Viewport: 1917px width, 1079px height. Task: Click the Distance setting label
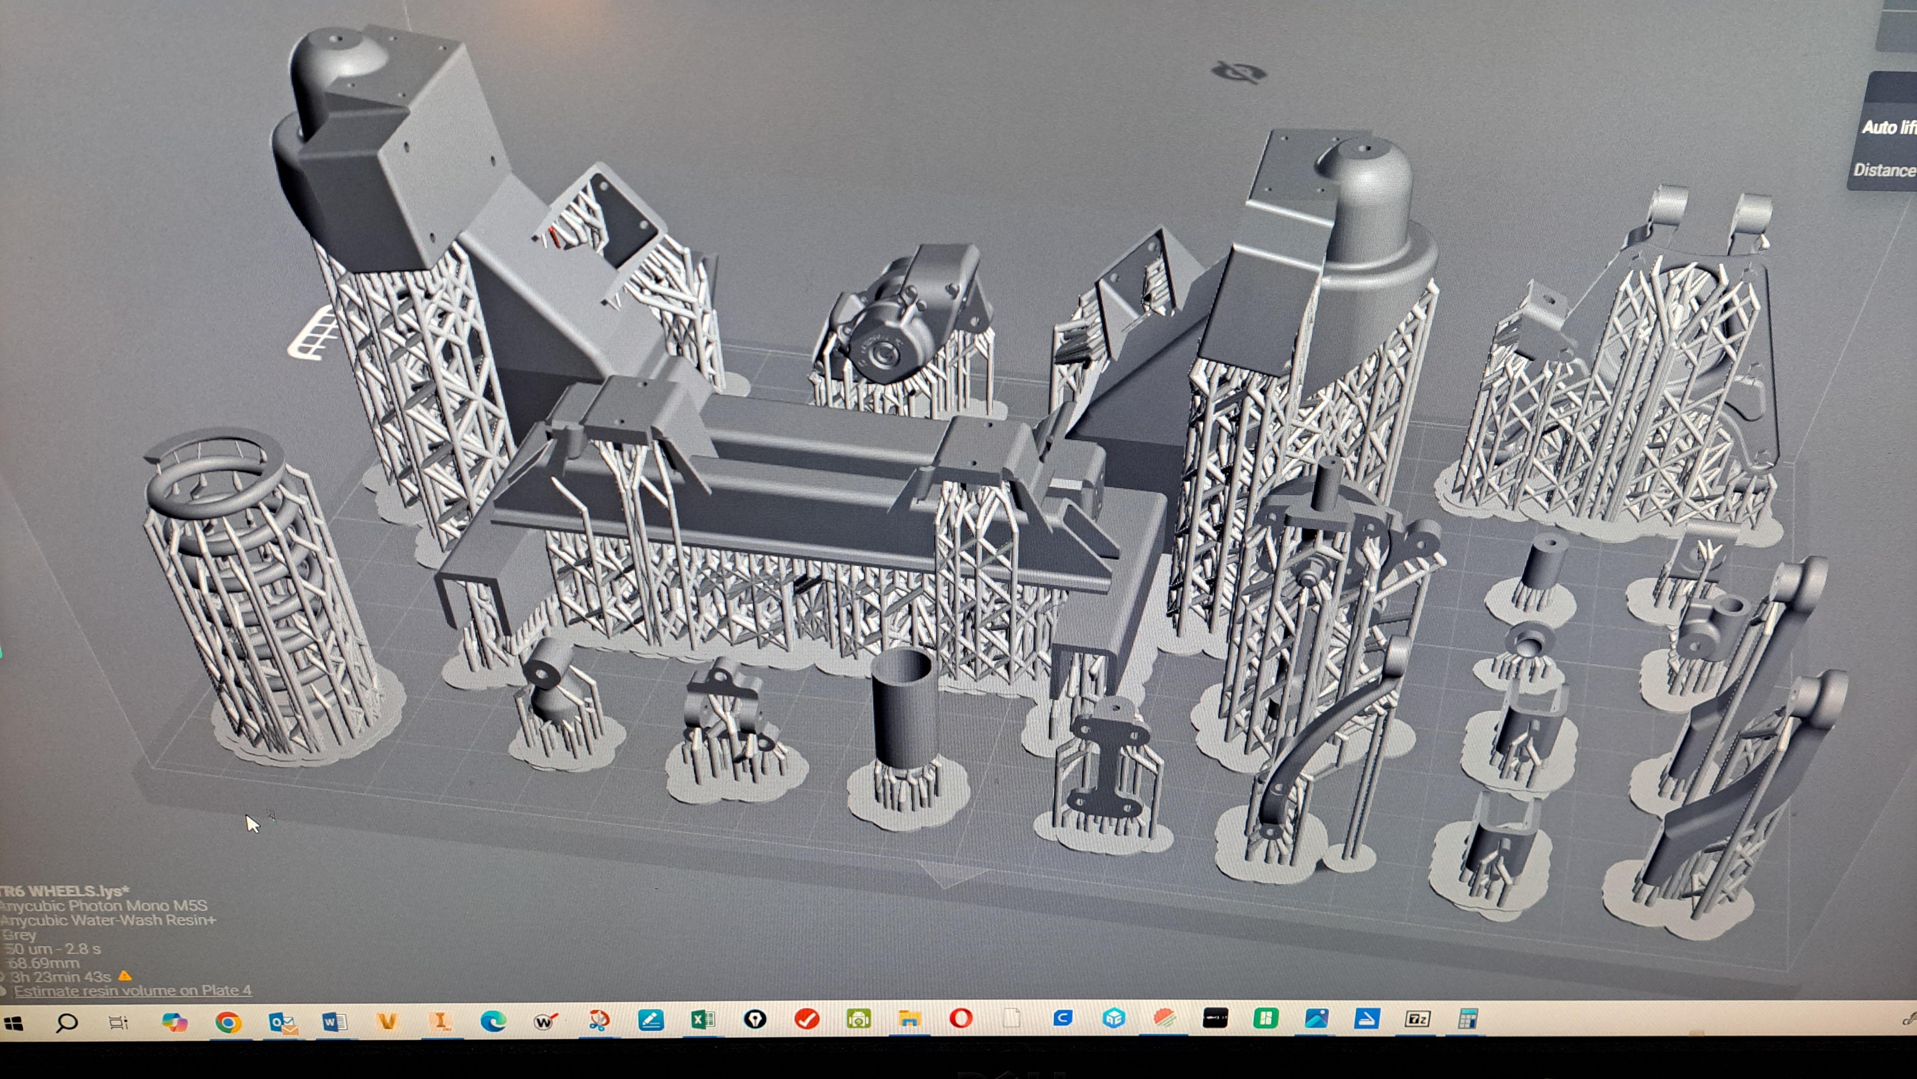coord(1884,170)
